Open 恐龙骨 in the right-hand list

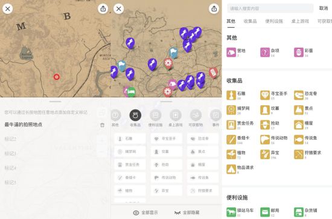(305, 95)
